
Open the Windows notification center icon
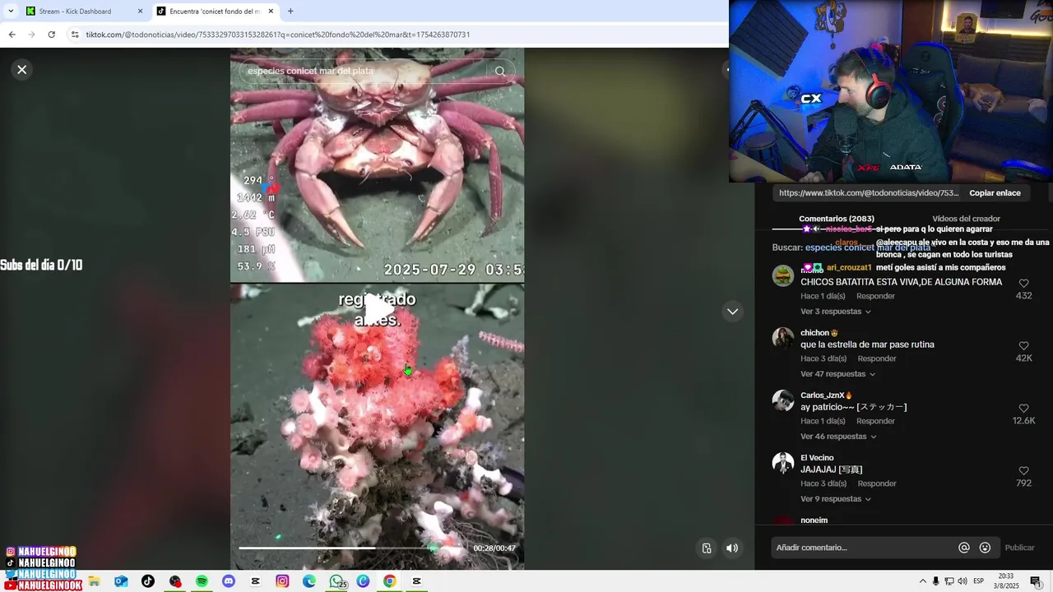click(x=1036, y=581)
